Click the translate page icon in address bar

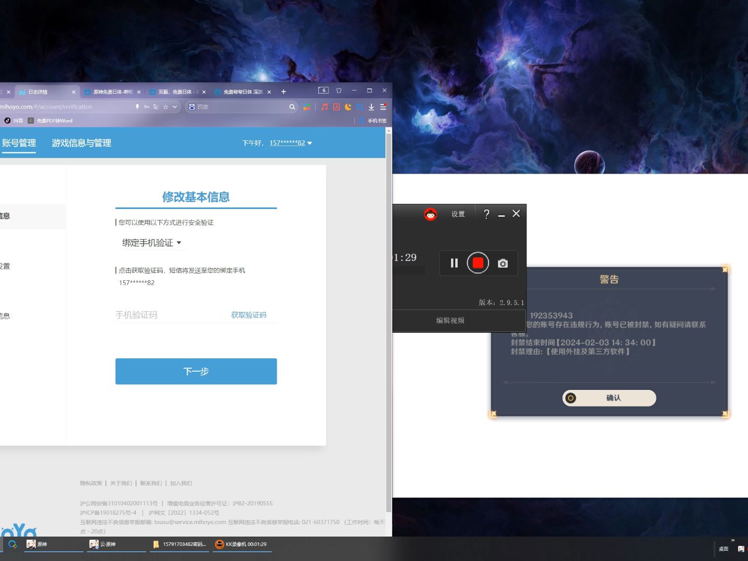pyautogui.click(x=156, y=107)
